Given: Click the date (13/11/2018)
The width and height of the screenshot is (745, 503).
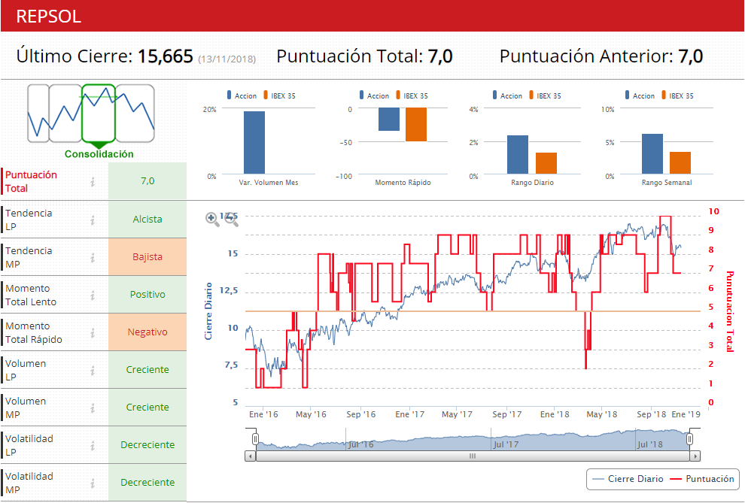Looking at the screenshot, I should 227,59.
